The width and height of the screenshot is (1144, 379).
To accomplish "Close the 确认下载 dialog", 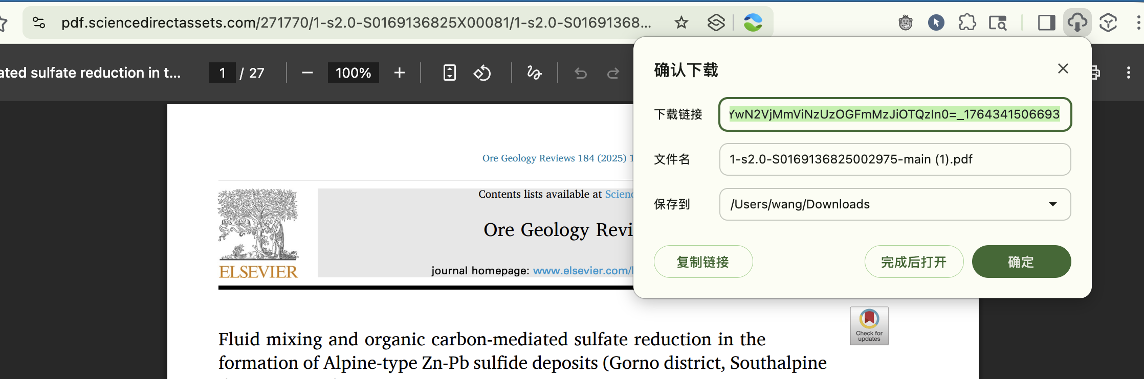I will pos(1063,68).
